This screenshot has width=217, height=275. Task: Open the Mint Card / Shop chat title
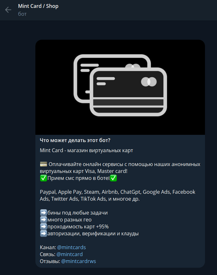(x=38, y=6)
